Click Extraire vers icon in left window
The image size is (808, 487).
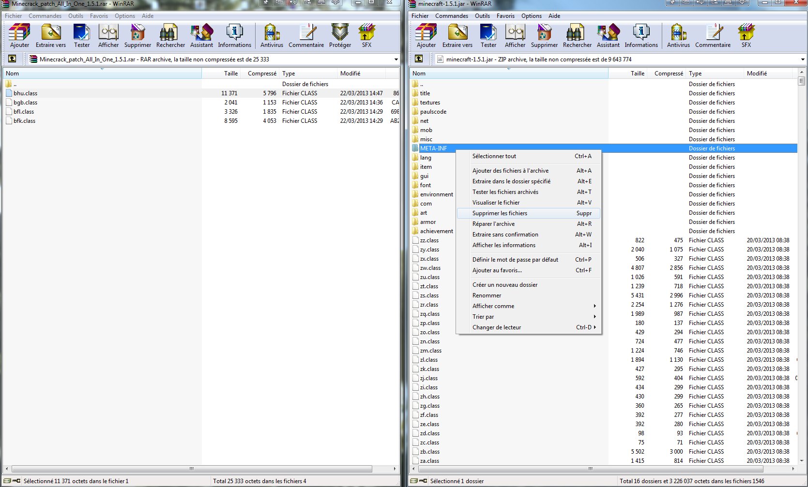[51, 36]
